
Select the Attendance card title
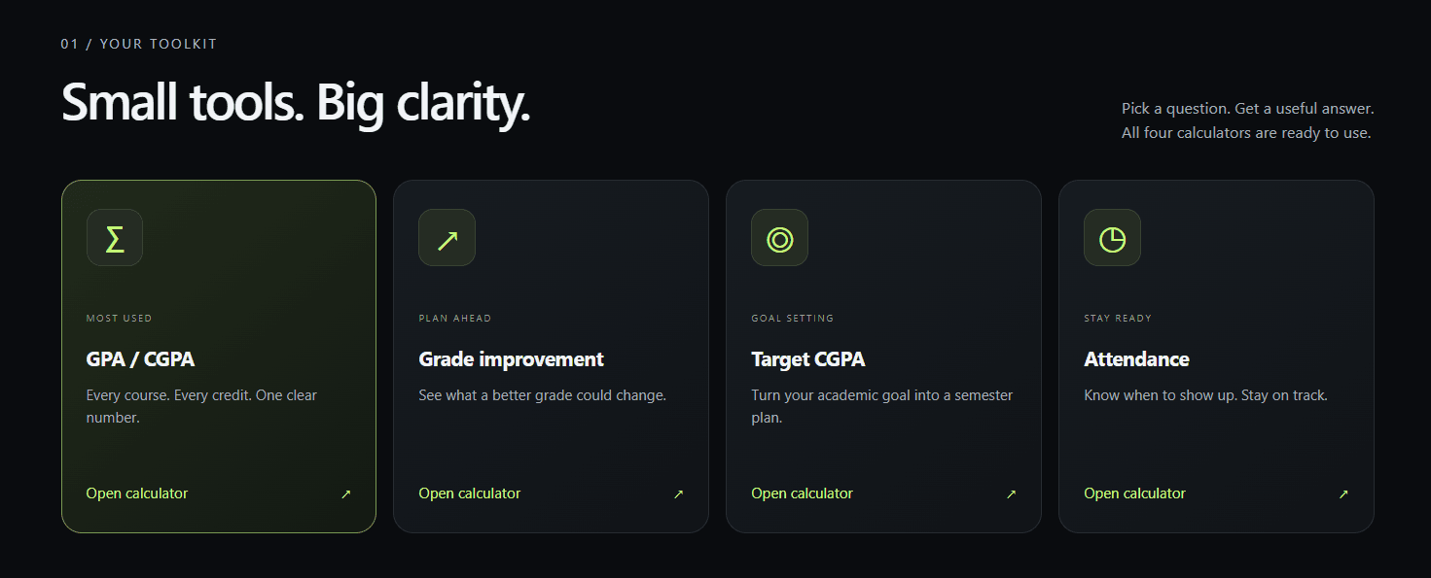(1137, 359)
